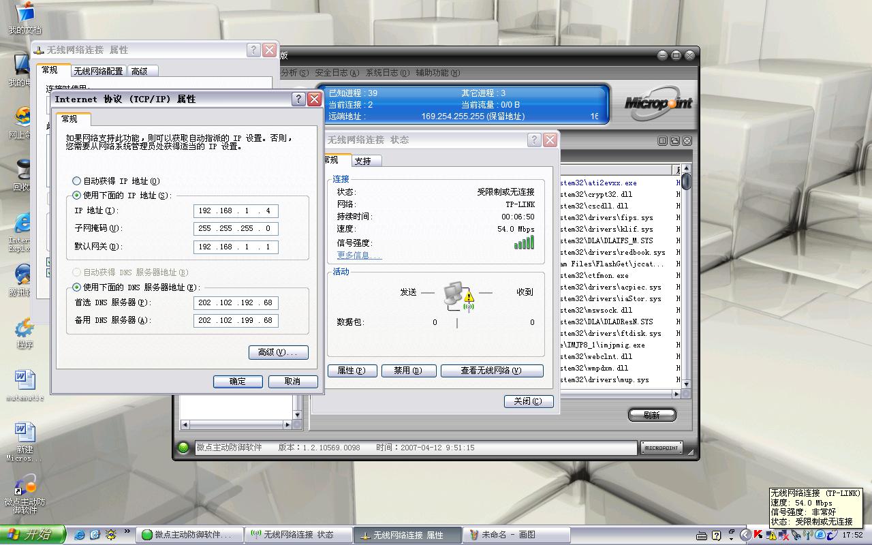Open the 辅助功能 menu in Micropoint
The width and height of the screenshot is (872, 545).
437,73
